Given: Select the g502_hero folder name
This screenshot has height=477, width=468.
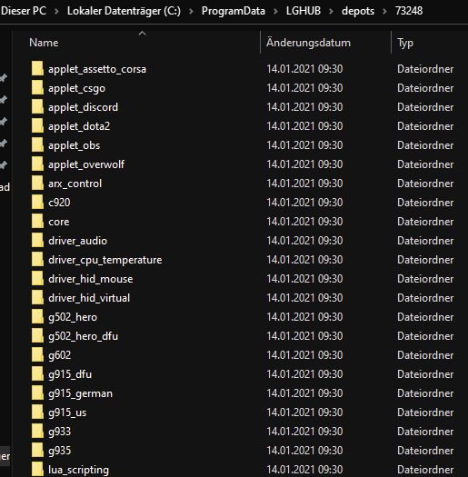Looking at the screenshot, I should coord(73,317).
